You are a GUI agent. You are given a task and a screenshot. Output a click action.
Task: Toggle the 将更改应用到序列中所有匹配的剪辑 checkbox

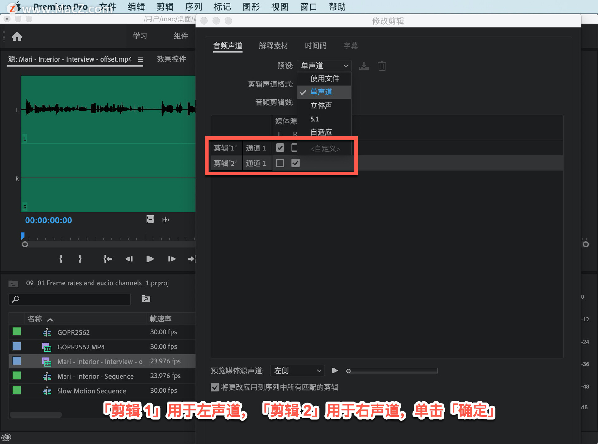click(215, 387)
